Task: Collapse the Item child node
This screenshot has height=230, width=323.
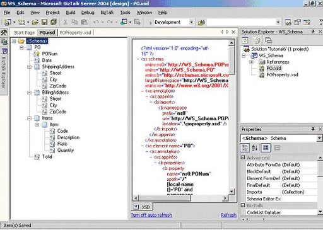Action: click(x=37, y=125)
